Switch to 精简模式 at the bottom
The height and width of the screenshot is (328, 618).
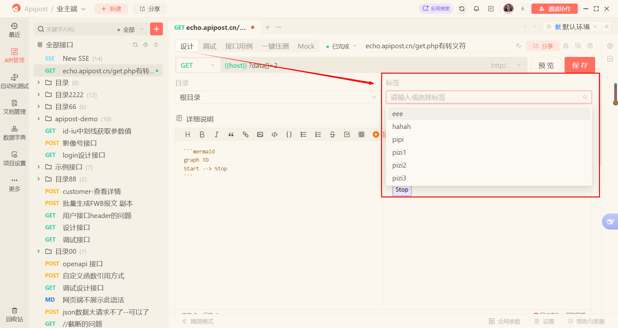tap(198, 321)
